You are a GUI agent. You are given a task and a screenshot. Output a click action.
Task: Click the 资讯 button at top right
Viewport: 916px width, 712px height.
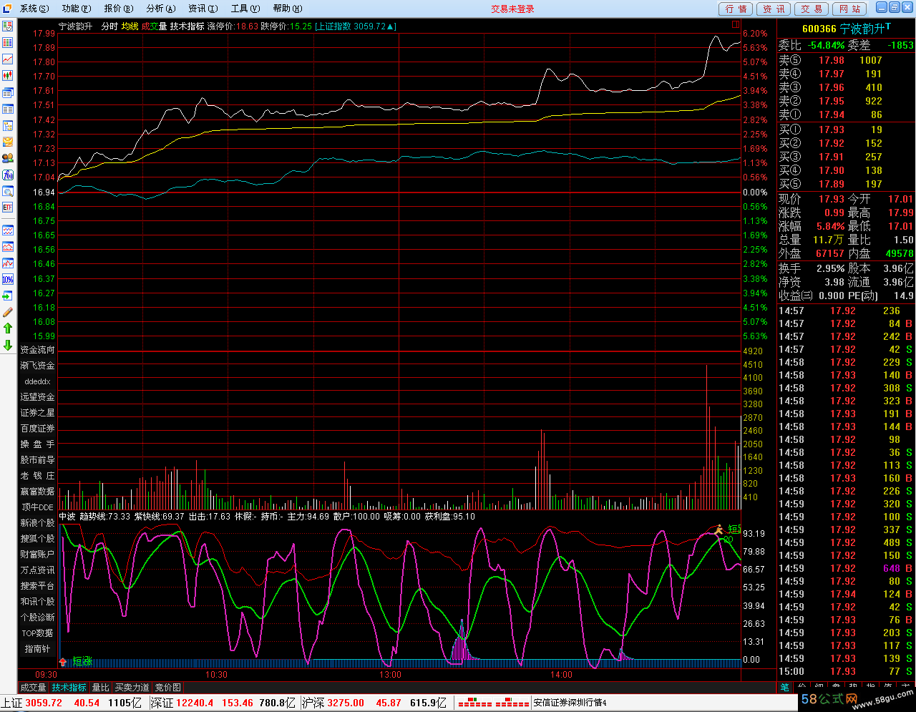[774, 9]
